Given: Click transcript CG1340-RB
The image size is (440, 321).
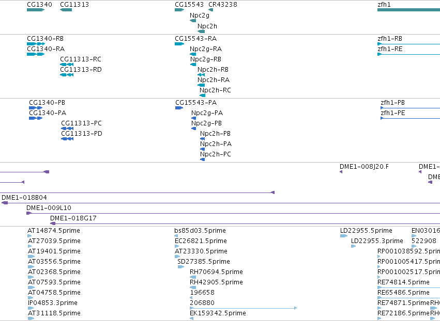Looking at the screenshot, I should [x=45, y=38].
